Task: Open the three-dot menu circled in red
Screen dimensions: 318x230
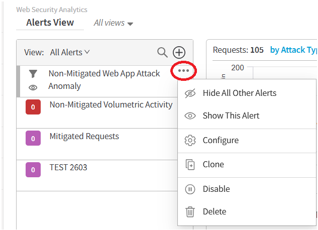Action: tap(183, 71)
